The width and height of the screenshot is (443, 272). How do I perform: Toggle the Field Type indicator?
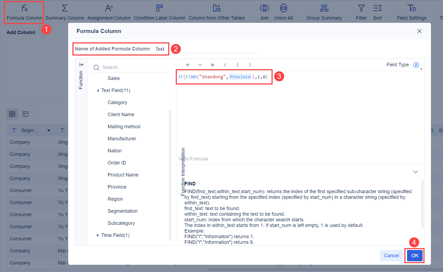416,65
